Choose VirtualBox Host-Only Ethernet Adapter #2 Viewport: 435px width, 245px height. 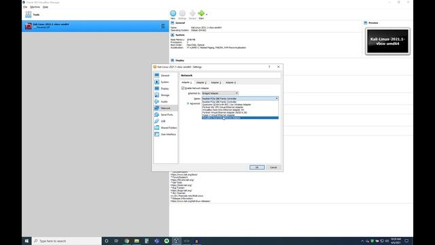(240, 110)
